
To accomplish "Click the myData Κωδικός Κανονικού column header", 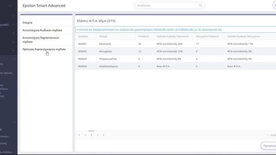I will 172,36.
